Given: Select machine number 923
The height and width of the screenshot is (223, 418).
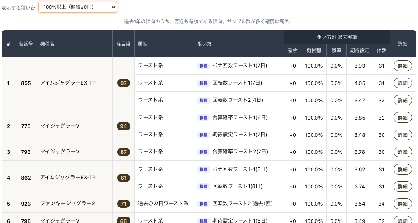Looking at the screenshot, I should tap(26, 204).
